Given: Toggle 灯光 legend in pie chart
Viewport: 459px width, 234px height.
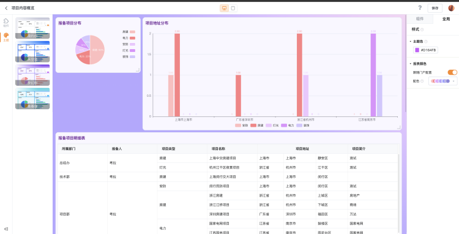Looking at the screenshot, I should (x=129, y=50).
